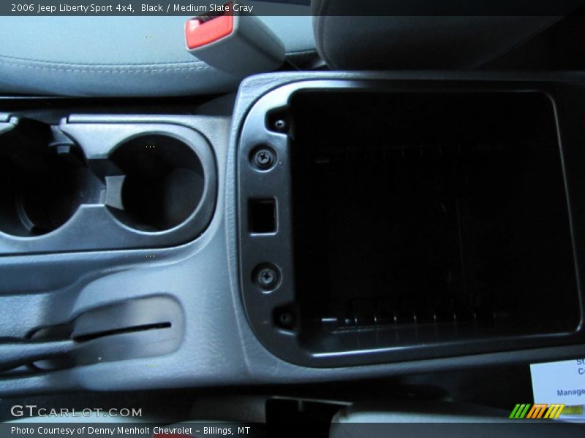
Task: Click the top-left corner mounting hole of bin
Action: (x=279, y=123)
